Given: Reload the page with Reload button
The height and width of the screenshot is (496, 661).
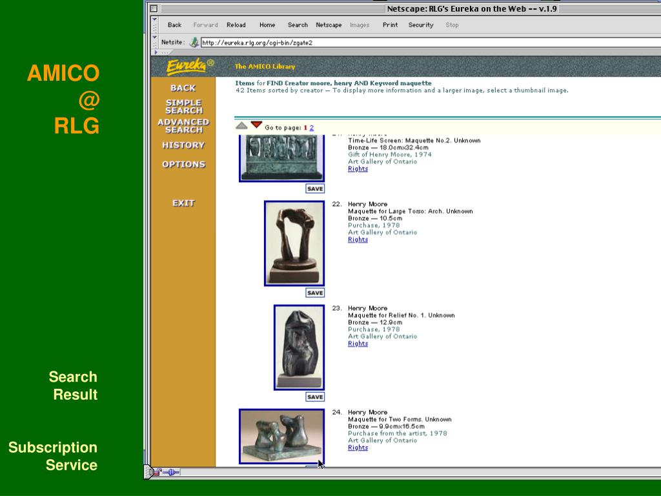Looking at the screenshot, I should (236, 25).
